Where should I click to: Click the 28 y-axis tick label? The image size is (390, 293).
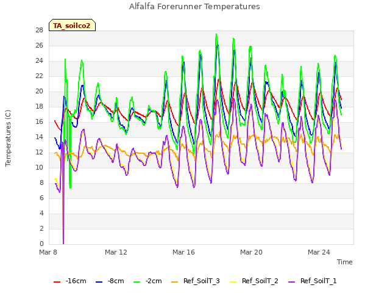click(x=39, y=31)
